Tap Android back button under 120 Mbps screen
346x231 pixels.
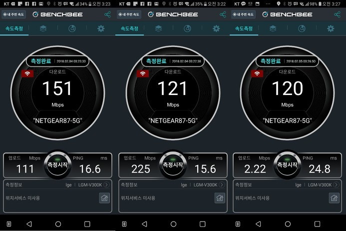click(x=258, y=224)
